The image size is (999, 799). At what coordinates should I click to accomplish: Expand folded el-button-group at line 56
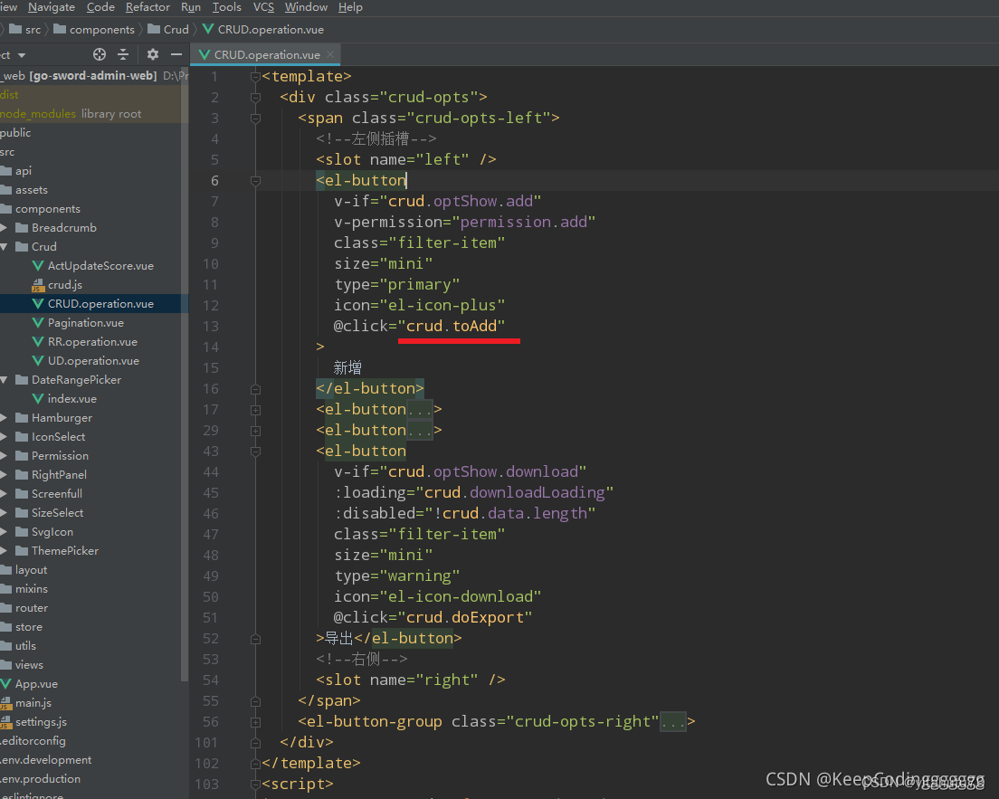[x=255, y=722]
